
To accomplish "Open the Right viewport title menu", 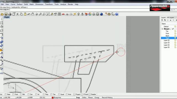I will (x=7, y=17).
